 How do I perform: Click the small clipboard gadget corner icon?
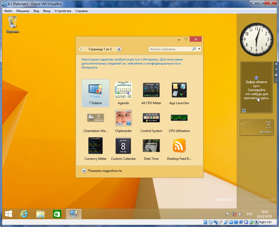point(244,110)
